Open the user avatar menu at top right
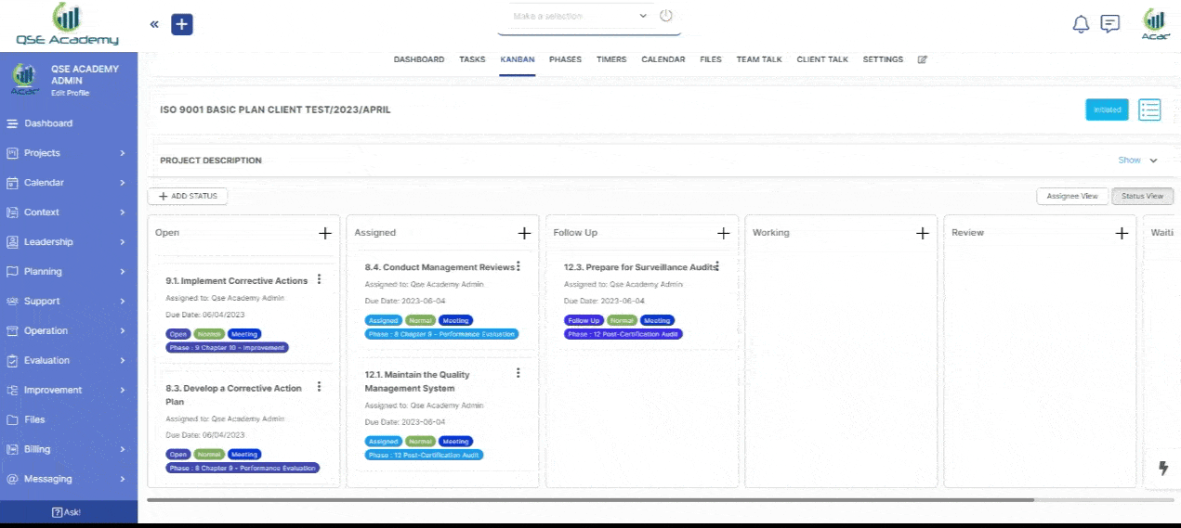 (1155, 23)
